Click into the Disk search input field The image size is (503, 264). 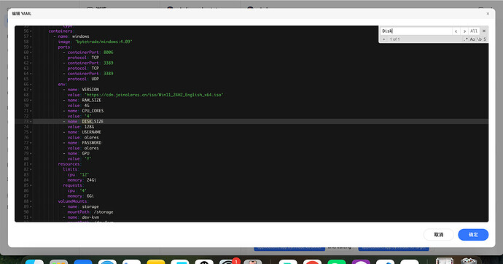(416, 31)
